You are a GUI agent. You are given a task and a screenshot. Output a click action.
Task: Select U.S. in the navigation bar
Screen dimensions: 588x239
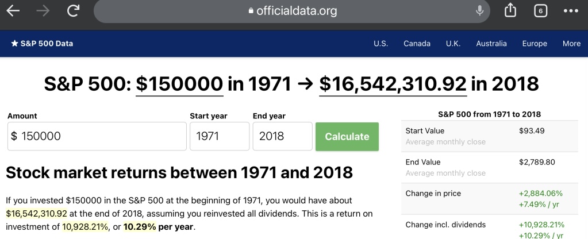click(x=381, y=44)
